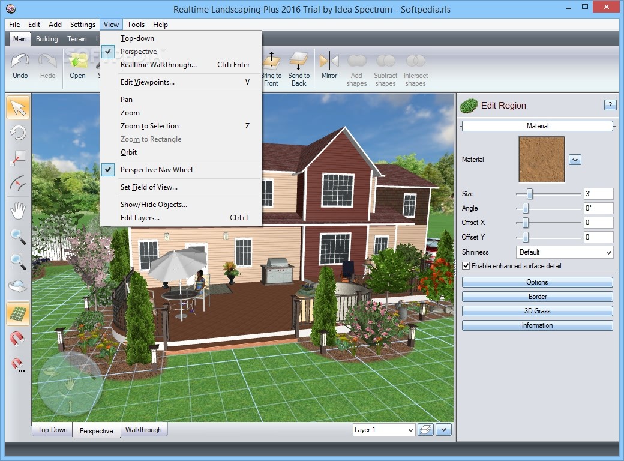
Task: Open the Shininess Default dropdown
Action: tap(565, 252)
